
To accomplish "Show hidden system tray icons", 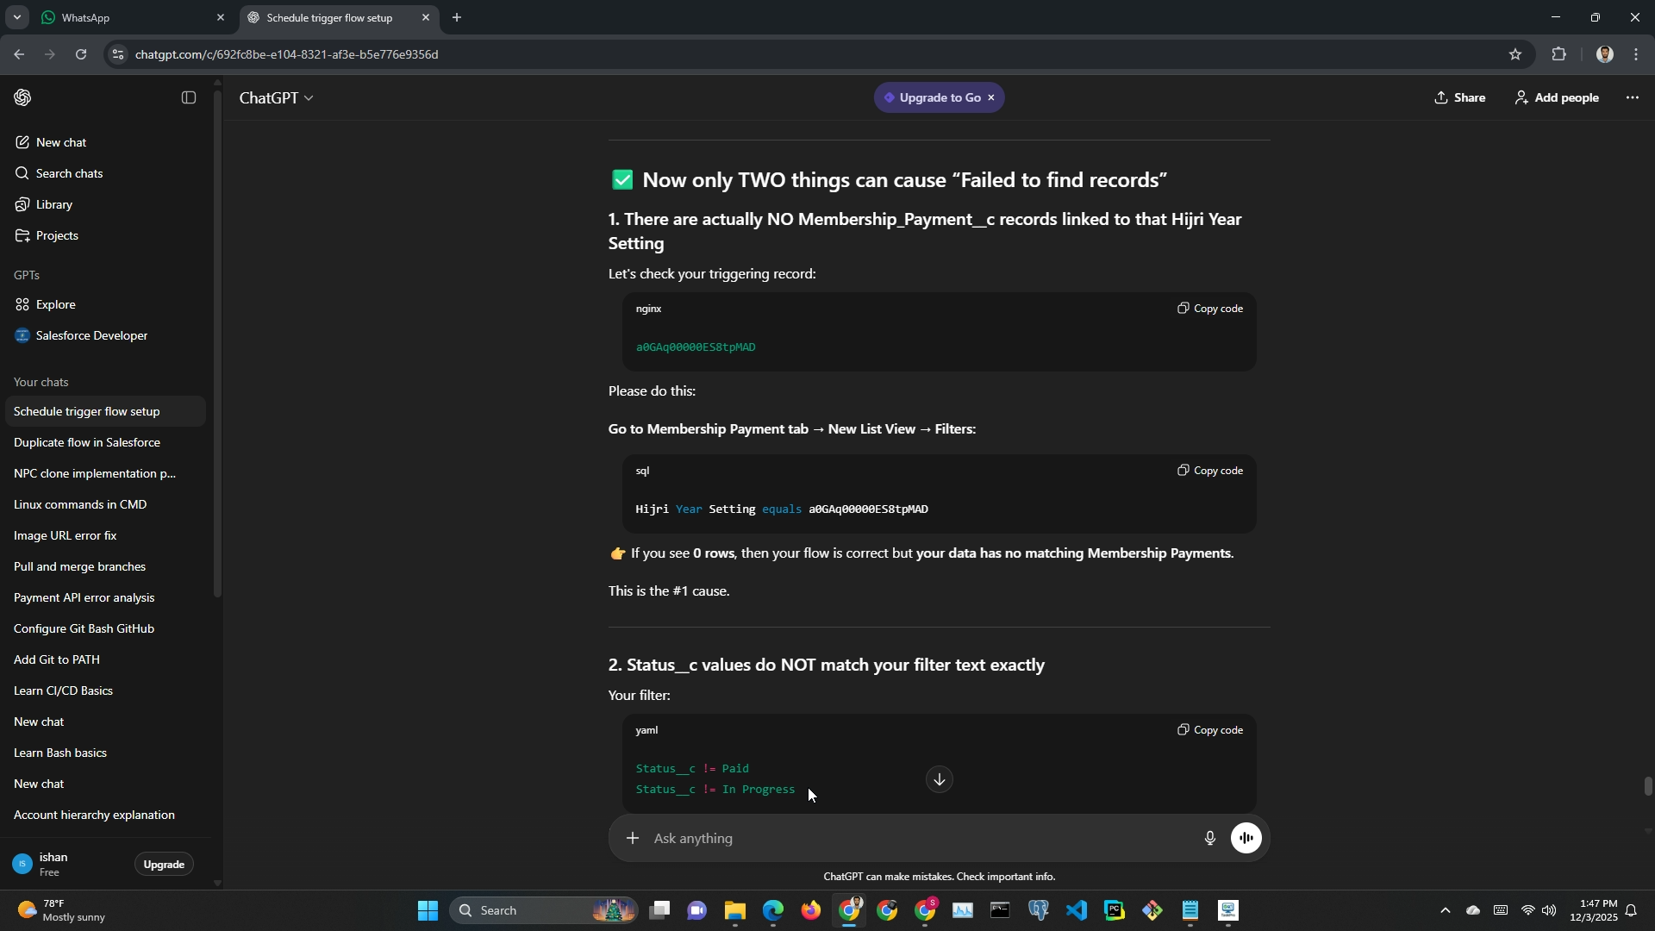I will (1446, 910).
